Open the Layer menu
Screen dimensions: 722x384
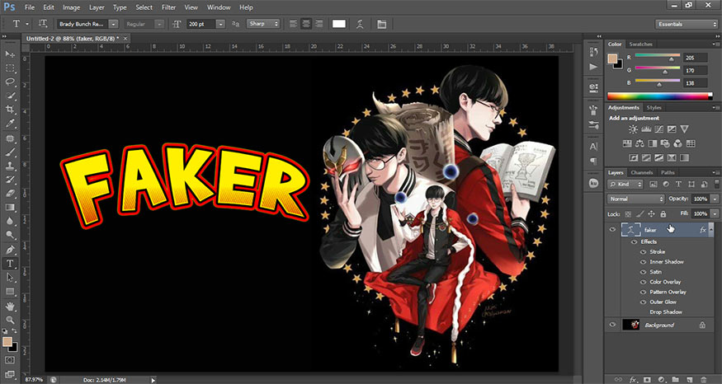point(97,7)
